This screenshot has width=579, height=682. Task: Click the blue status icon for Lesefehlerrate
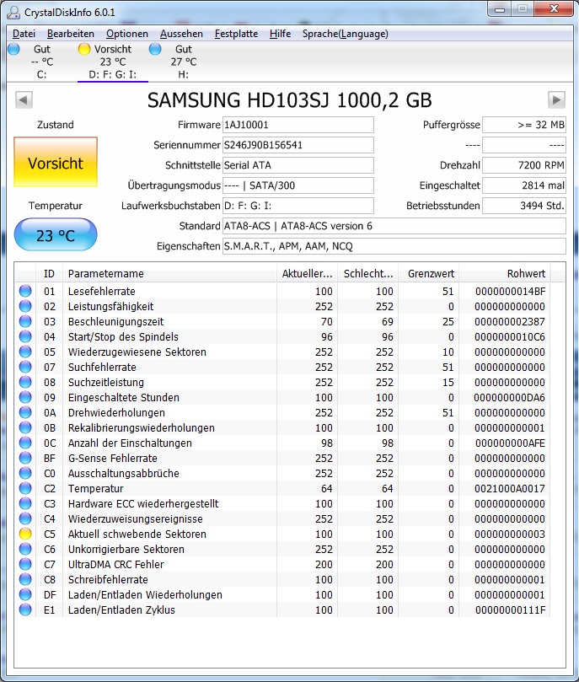pyautogui.click(x=25, y=291)
